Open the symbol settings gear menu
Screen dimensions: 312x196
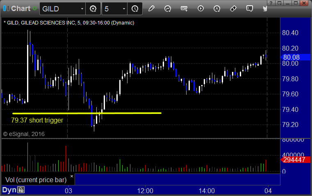[x=93, y=9]
